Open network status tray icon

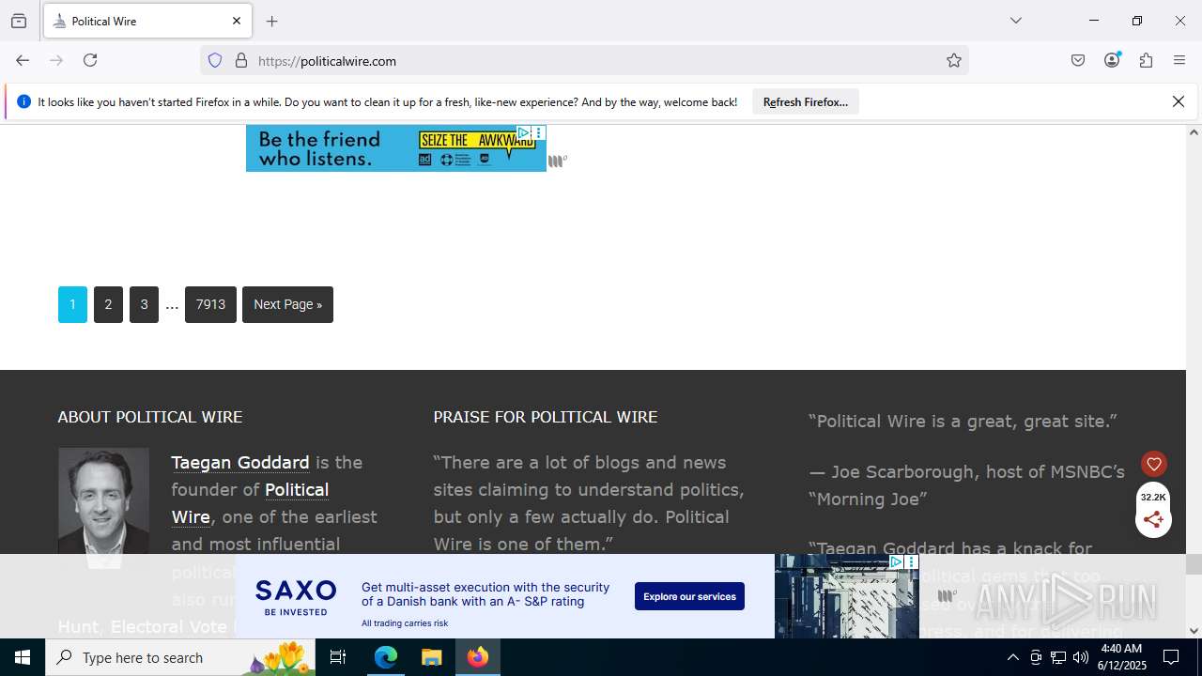[1058, 657]
